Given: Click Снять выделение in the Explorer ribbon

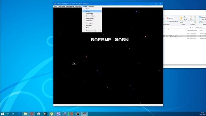Looking at the screenshot, I should 202,19.
